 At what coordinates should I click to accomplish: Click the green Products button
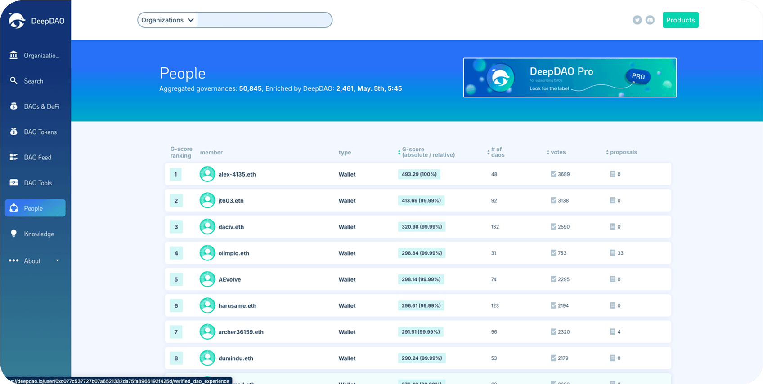coord(680,20)
